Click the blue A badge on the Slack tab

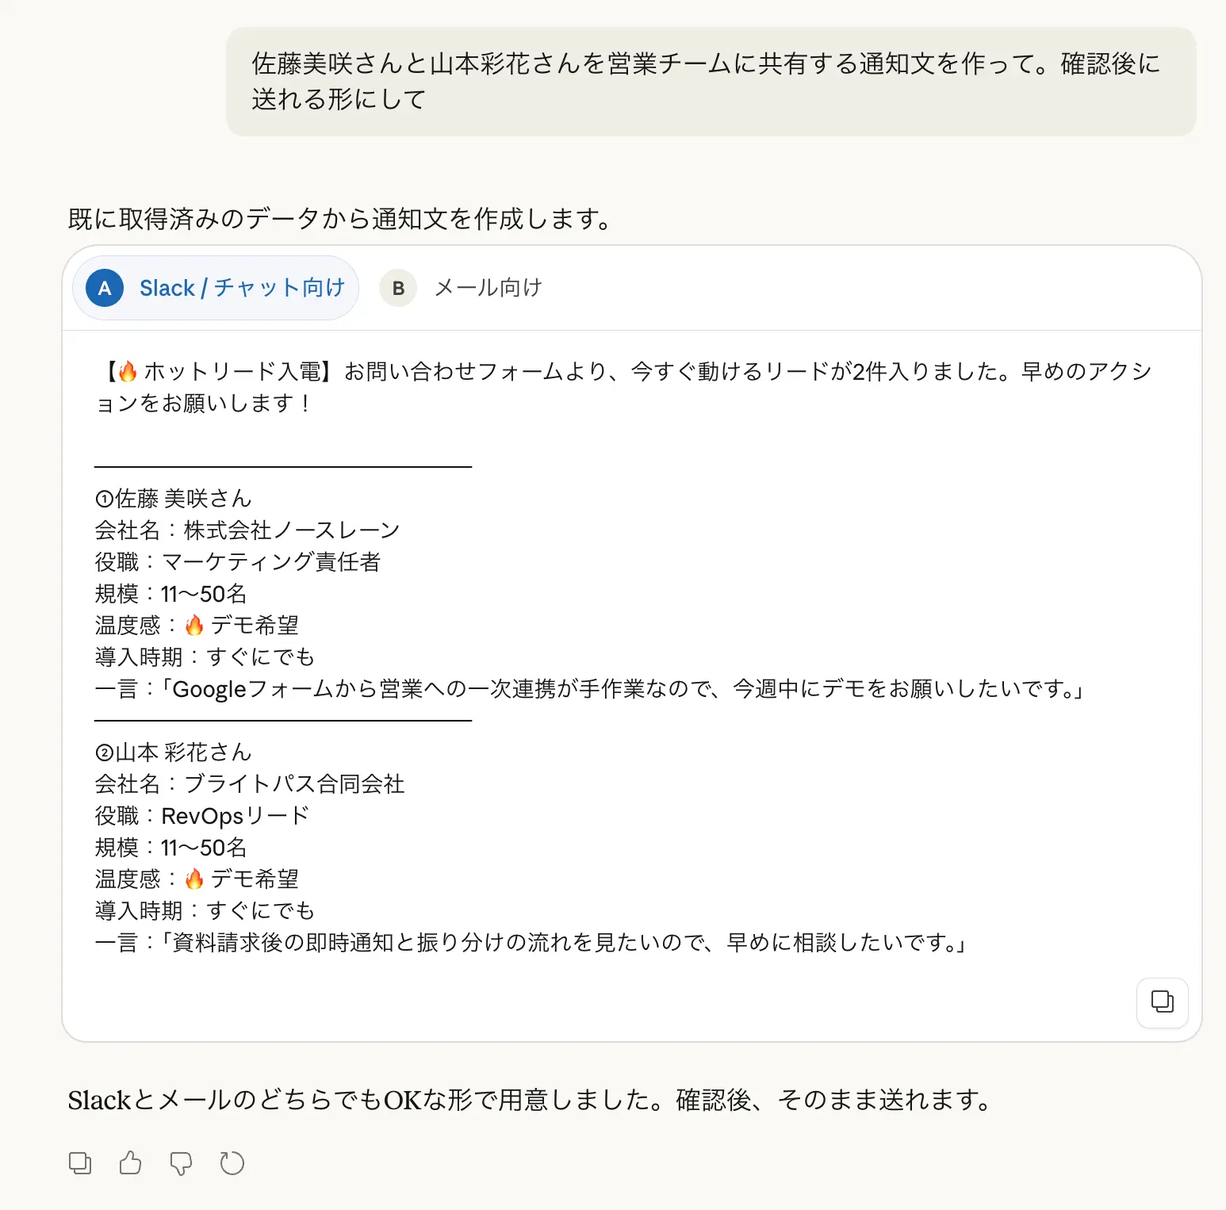tap(102, 288)
